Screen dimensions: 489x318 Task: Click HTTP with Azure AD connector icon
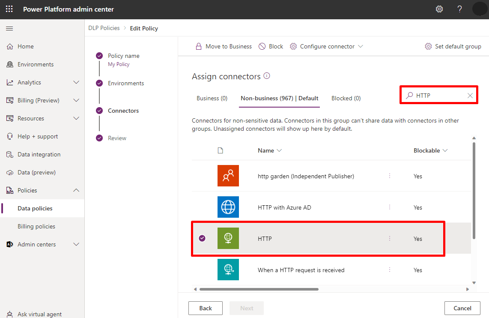tap(228, 207)
